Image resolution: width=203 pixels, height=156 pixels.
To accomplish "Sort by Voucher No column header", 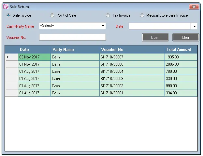I will point(112,50).
